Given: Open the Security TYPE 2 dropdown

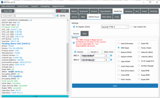Looking at the screenshot, I should pyautogui.click(x=115, y=27).
